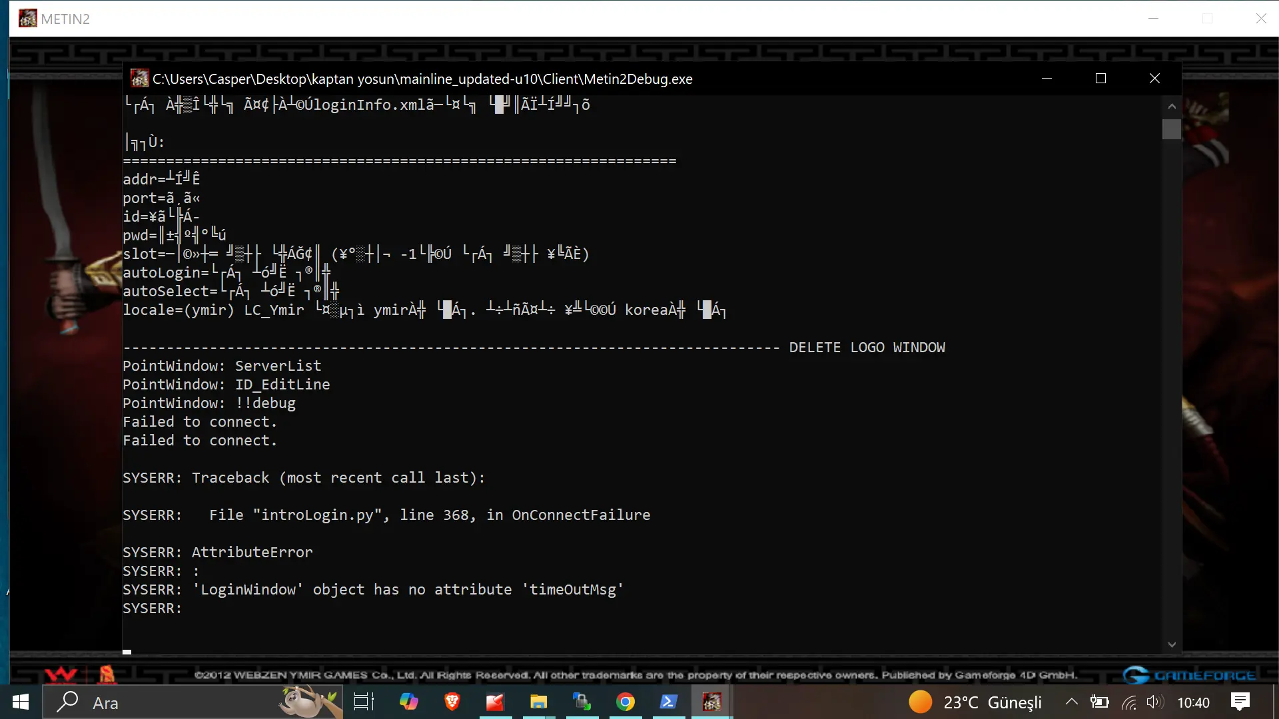
Task: Click the console window title bar icon
Action: (139, 79)
